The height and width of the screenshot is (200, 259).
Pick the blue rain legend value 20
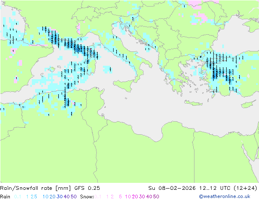(x=53, y=197)
